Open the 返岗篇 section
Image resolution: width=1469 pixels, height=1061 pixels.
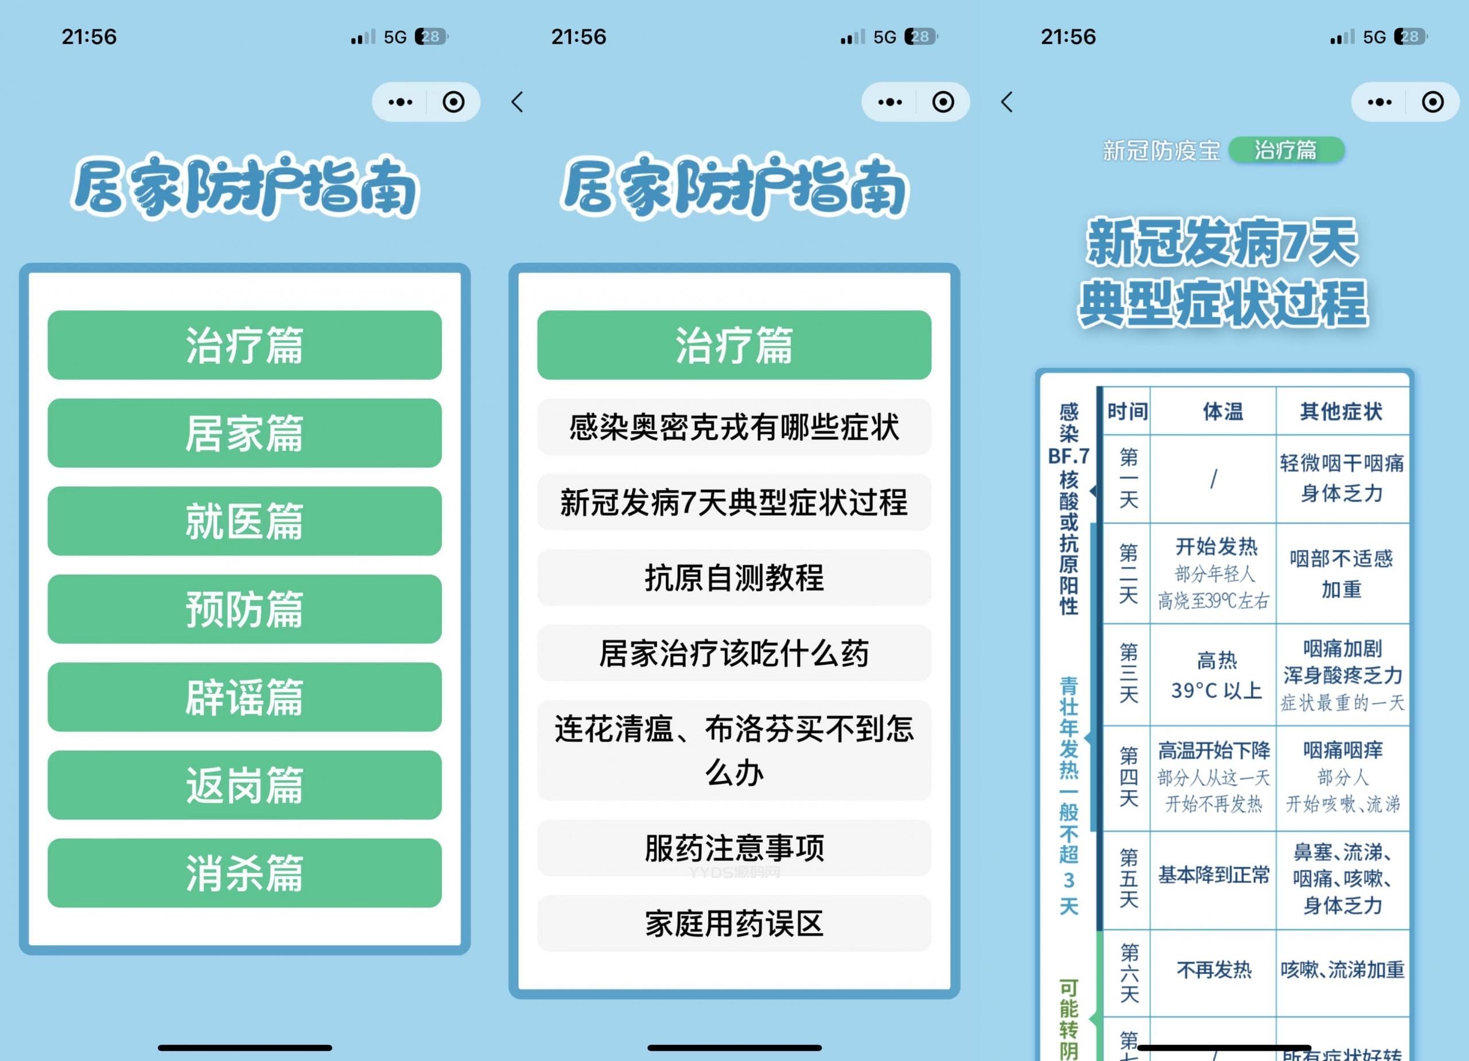pyautogui.click(x=245, y=785)
